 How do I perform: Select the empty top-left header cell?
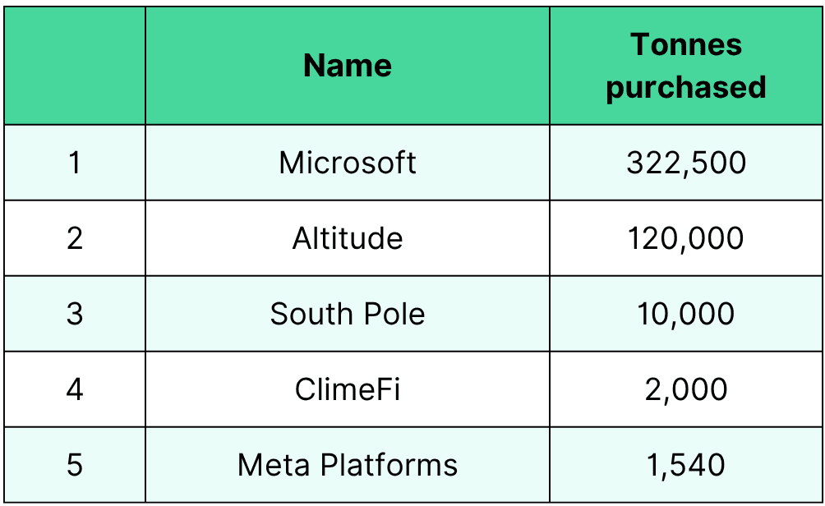coord(75,66)
